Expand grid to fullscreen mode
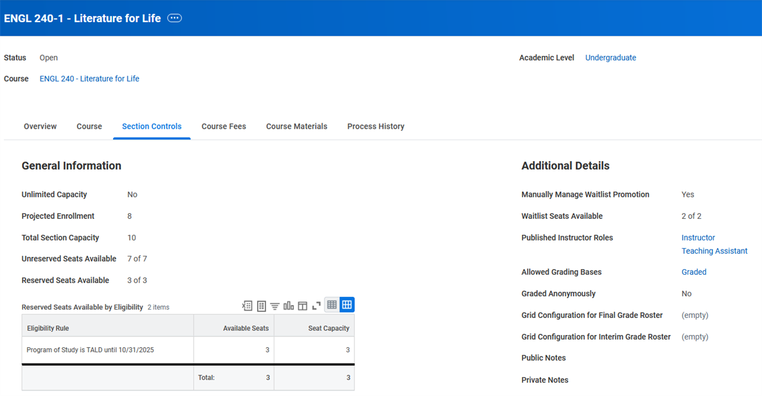The height and width of the screenshot is (396, 762). click(x=316, y=306)
